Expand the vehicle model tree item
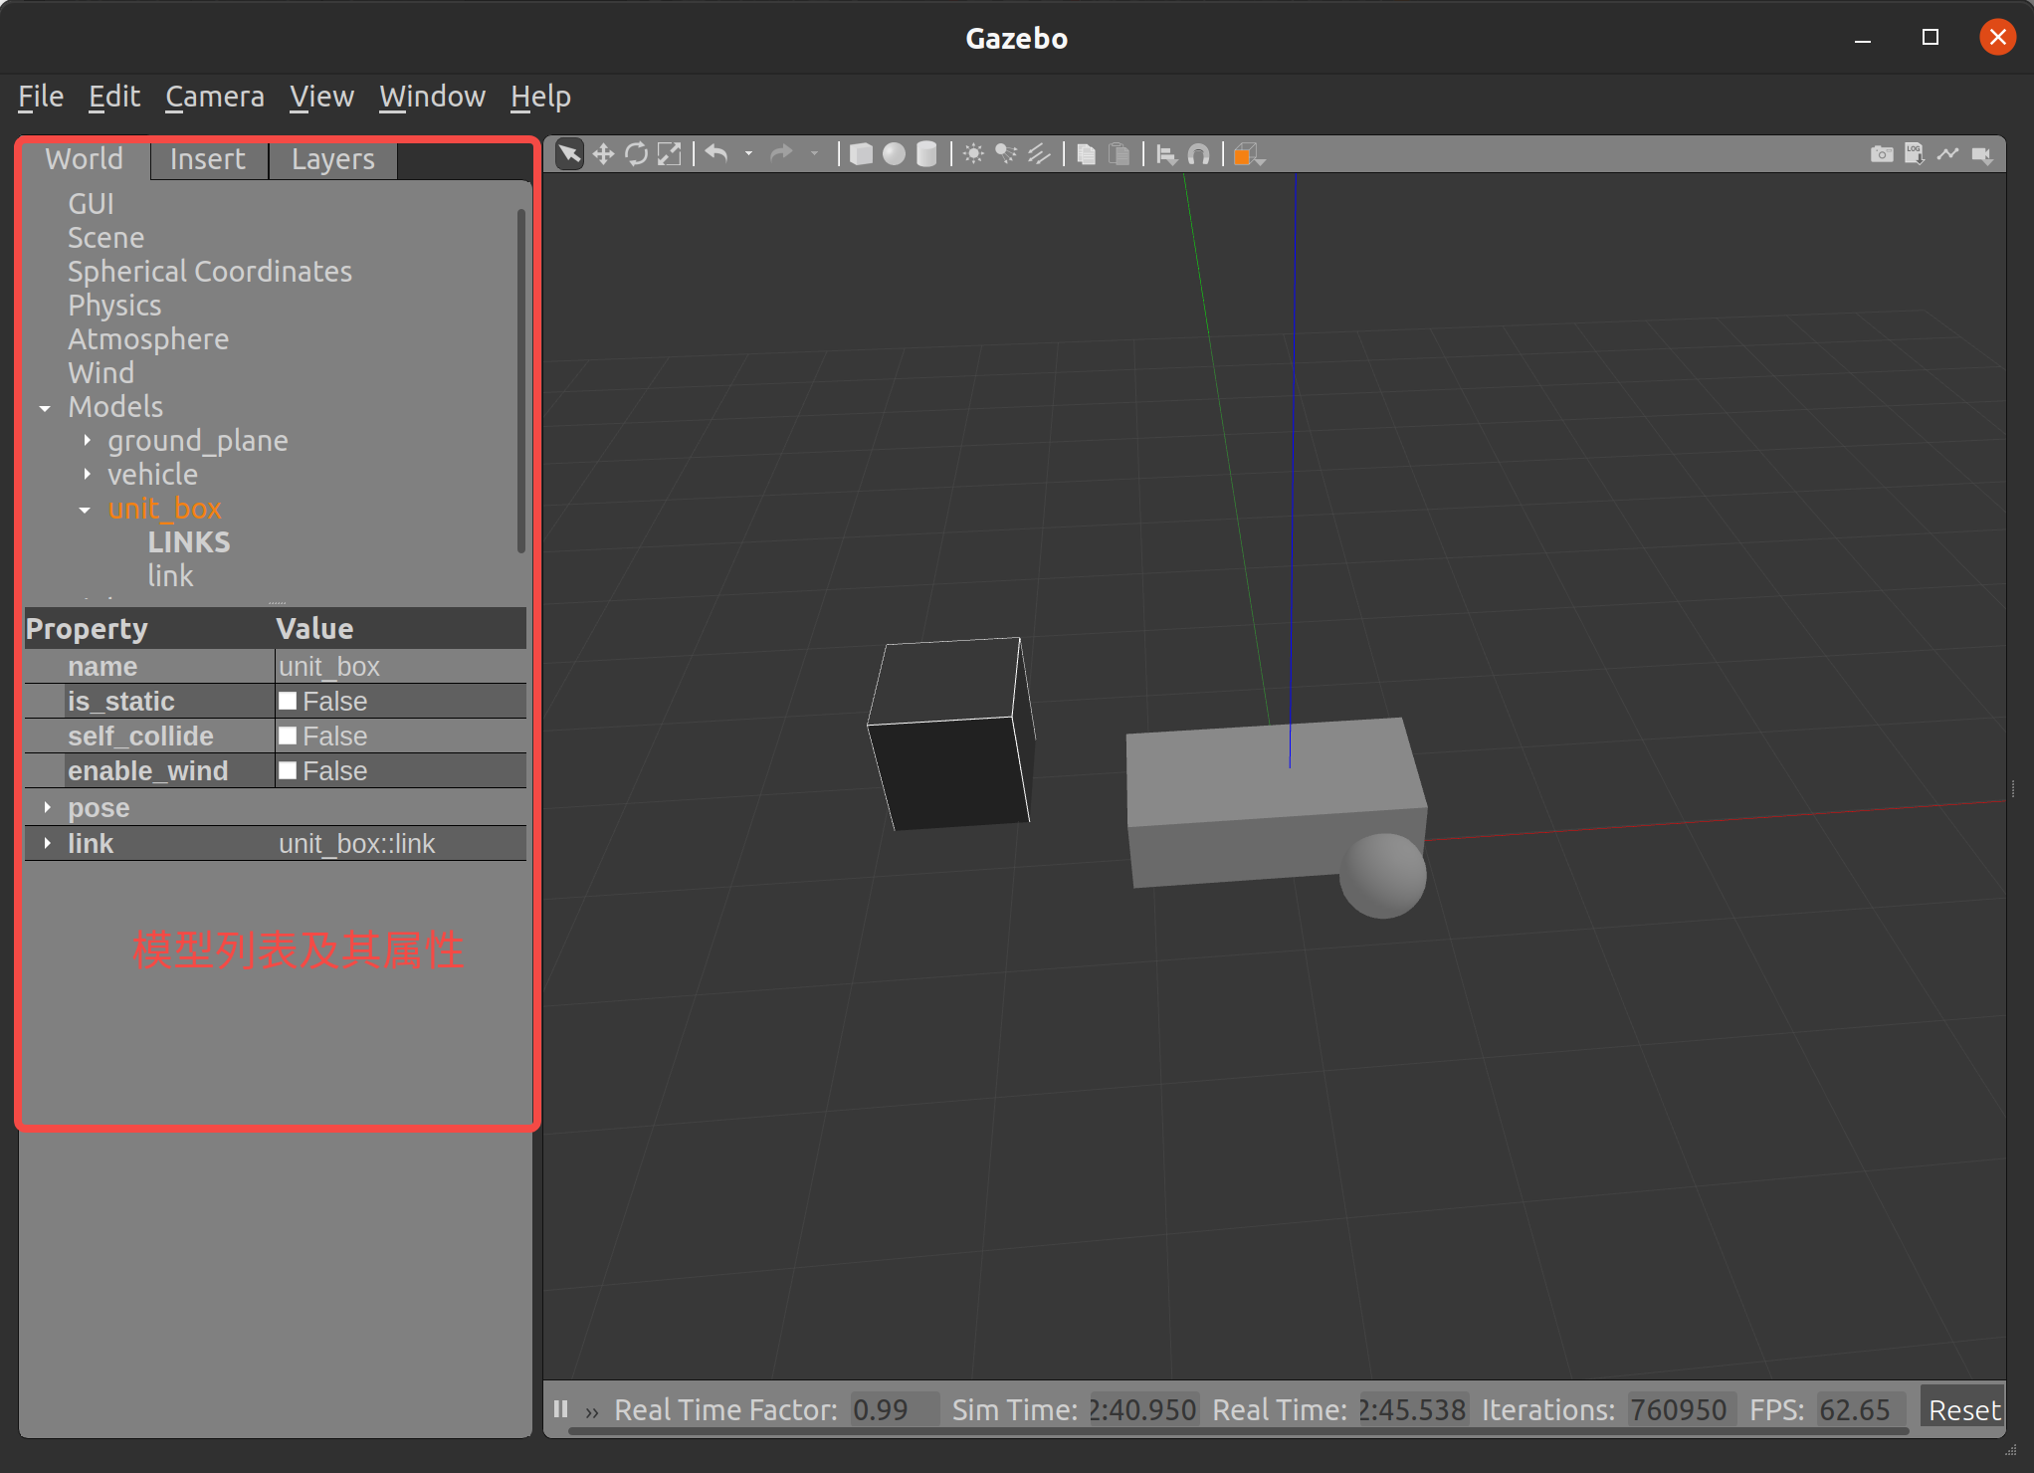Screen dimensions: 2034x1473 click(86, 474)
